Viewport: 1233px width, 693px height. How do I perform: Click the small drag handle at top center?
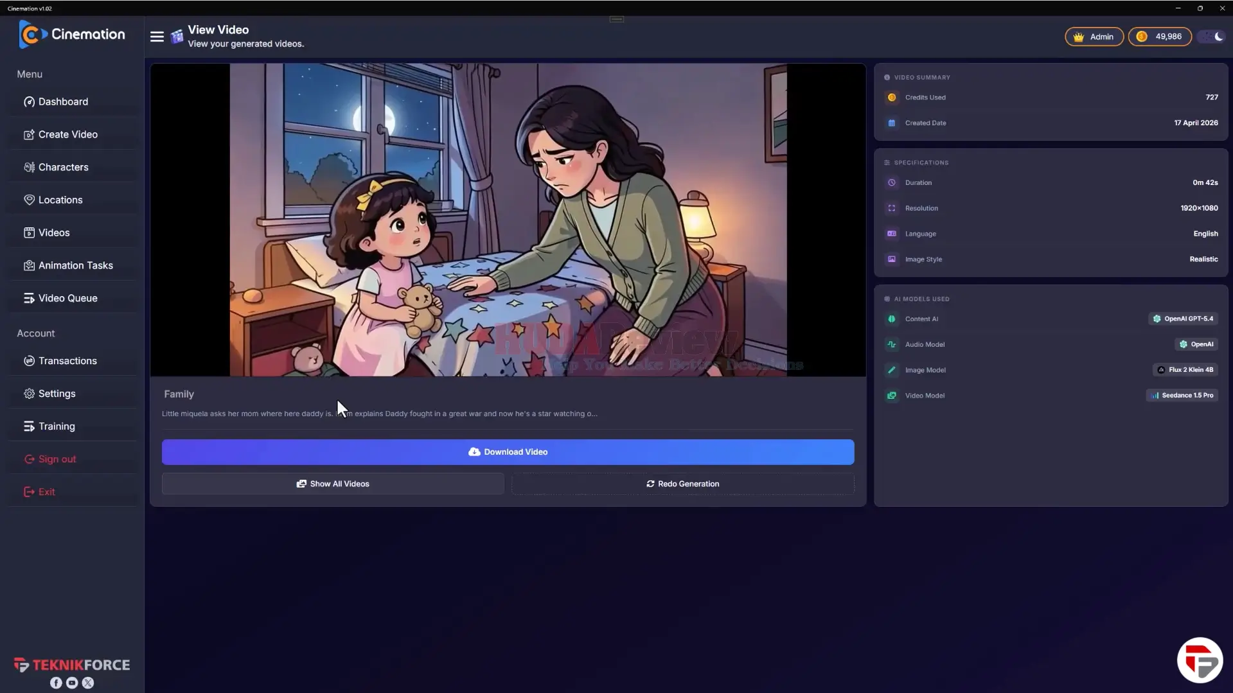click(617, 19)
